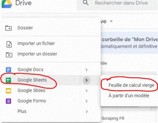Screen dimensions: 158x123
Task: Expand the Plus submenu arrow
Action: coord(86,112)
